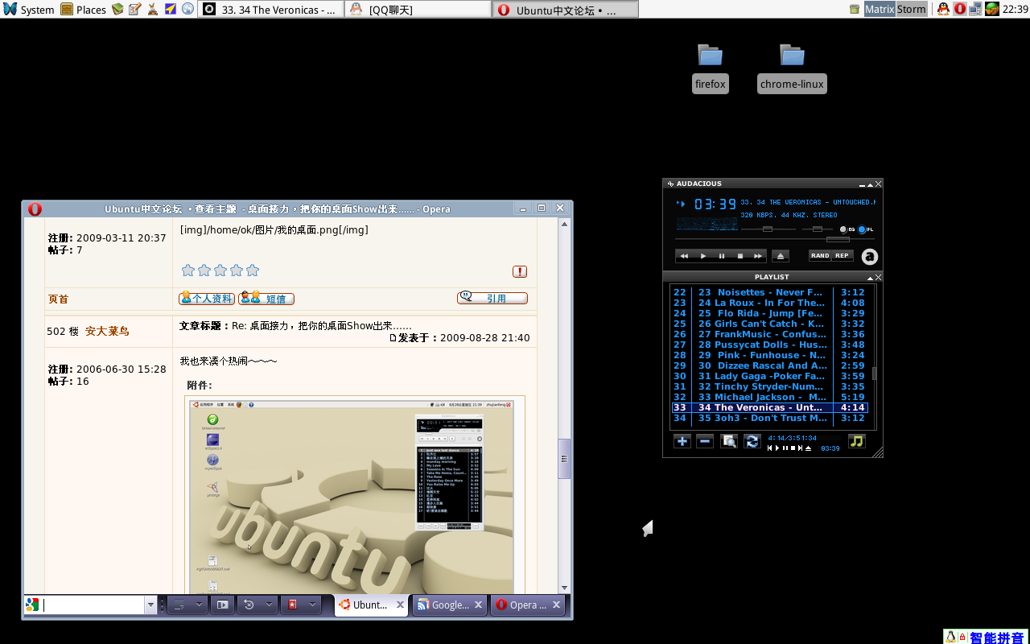This screenshot has height=644, width=1030.
Task: Toggle the EQ equalizer window button
Action: (847, 229)
